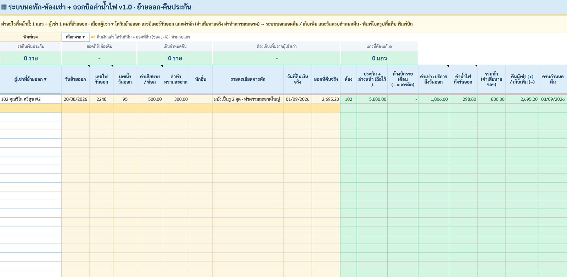This screenshot has height=277, width=567.
Task: Click the ยอดที่ยังต้องคืน card label
Action: pos(99,46)
